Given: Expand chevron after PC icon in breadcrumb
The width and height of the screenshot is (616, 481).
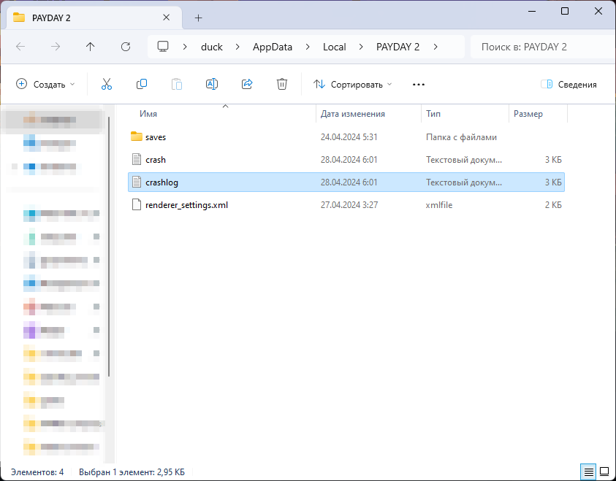Looking at the screenshot, I should tap(185, 47).
